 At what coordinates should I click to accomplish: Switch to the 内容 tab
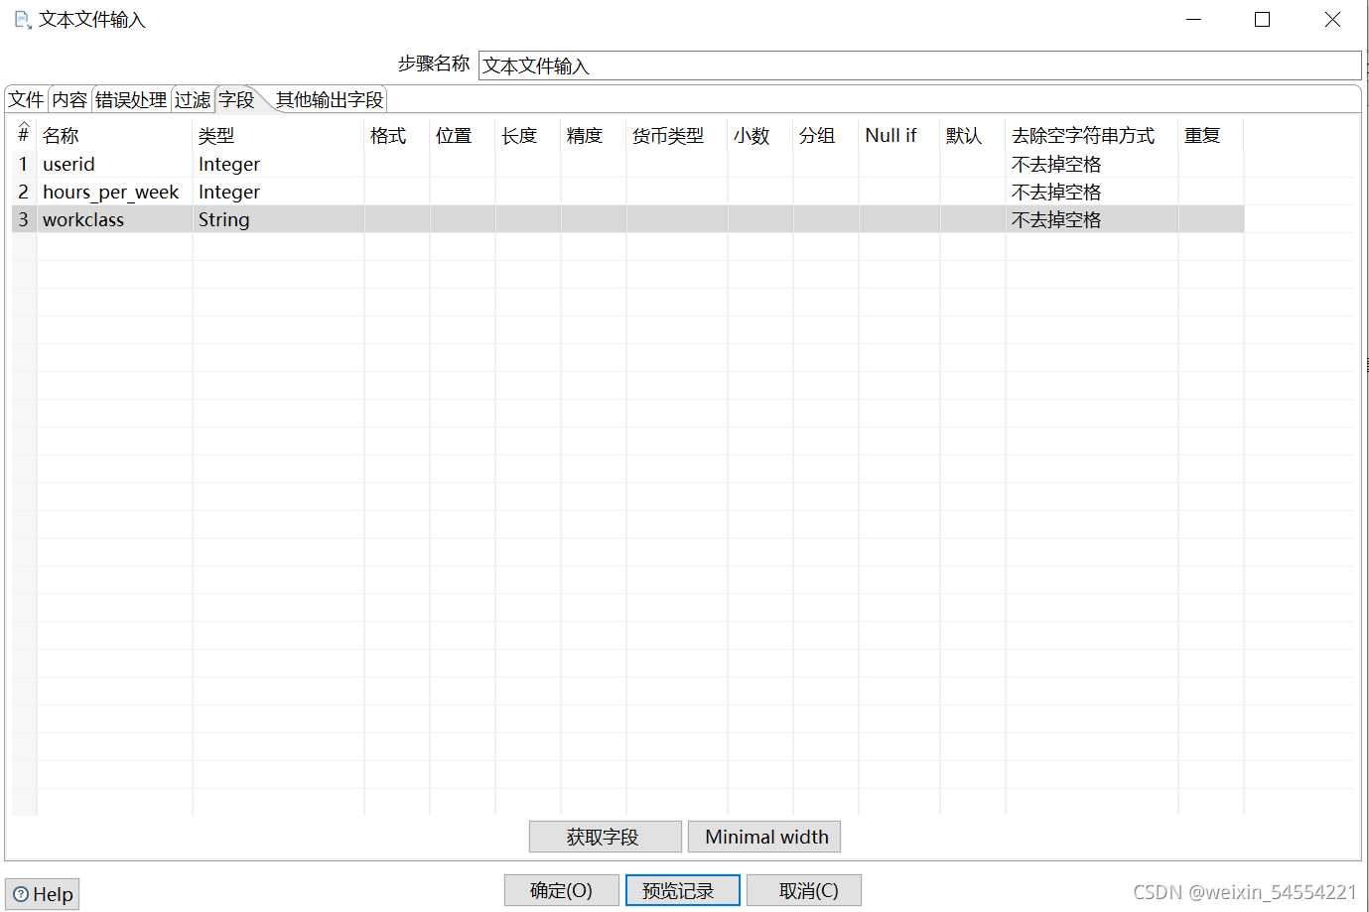tap(69, 99)
